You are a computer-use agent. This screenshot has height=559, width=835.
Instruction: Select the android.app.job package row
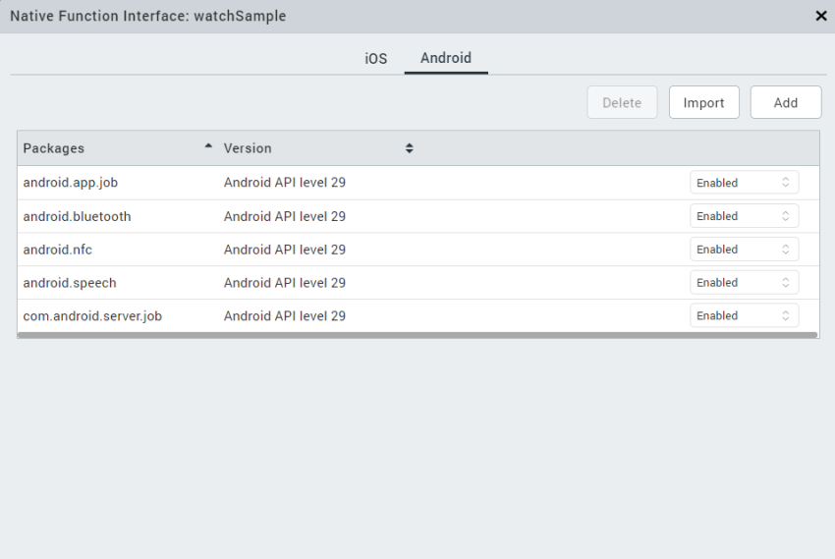71,183
